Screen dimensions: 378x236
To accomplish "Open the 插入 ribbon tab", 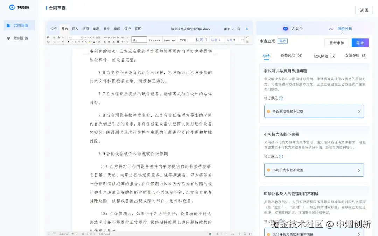I will pos(75,29).
